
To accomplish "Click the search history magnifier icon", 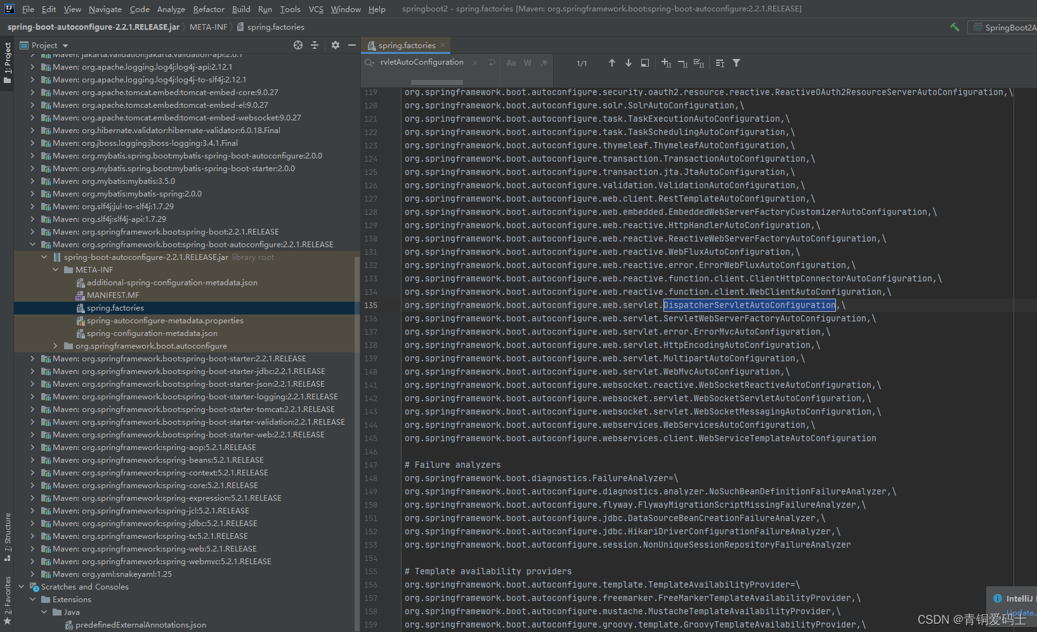I will pos(370,63).
